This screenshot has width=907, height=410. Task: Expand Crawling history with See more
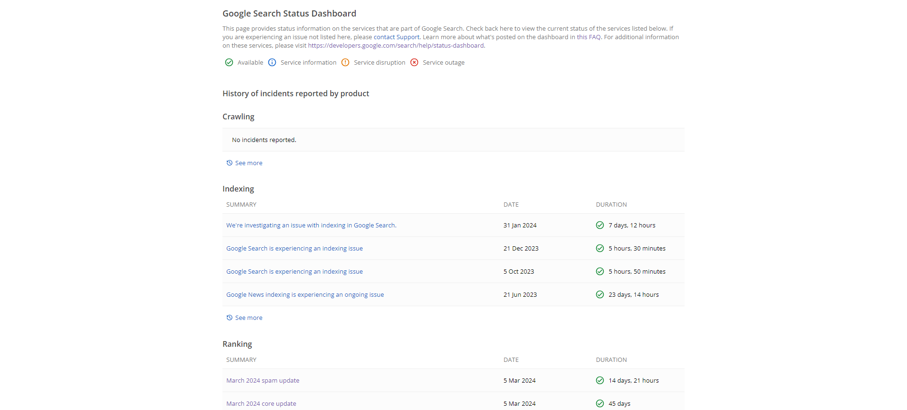(248, 163)
